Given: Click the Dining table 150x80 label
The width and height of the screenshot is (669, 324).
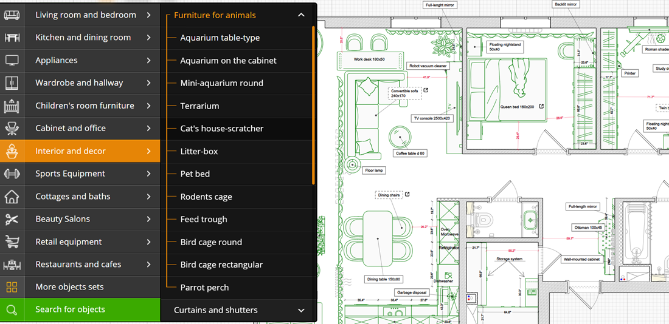Looking at the screenshot, I should [x=384, y=279].
